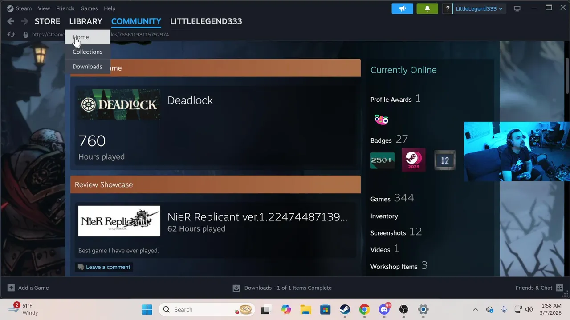Open the Games 344 link
This screenshot has width=570, height=320.
(392, 198)
